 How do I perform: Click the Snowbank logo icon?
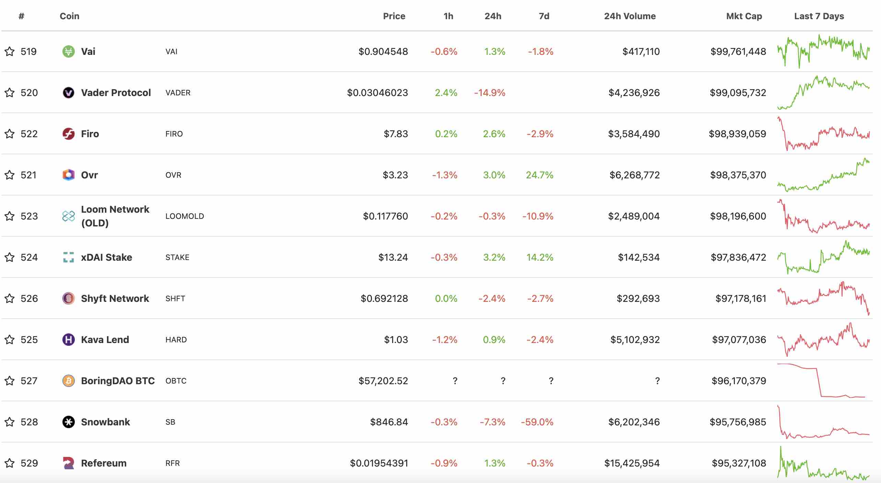69,422
